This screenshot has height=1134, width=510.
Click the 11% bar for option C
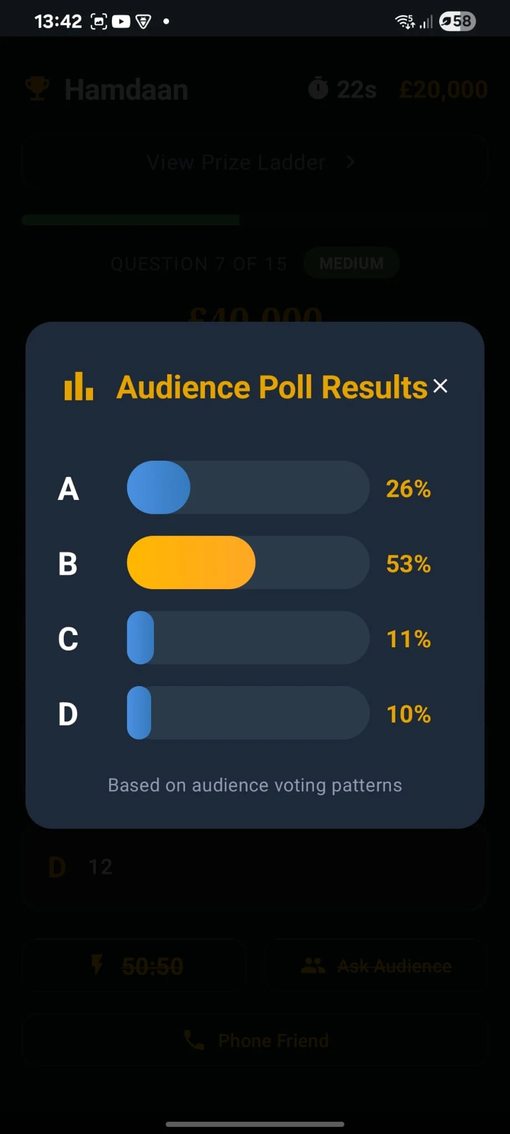(x=248, y=638)
